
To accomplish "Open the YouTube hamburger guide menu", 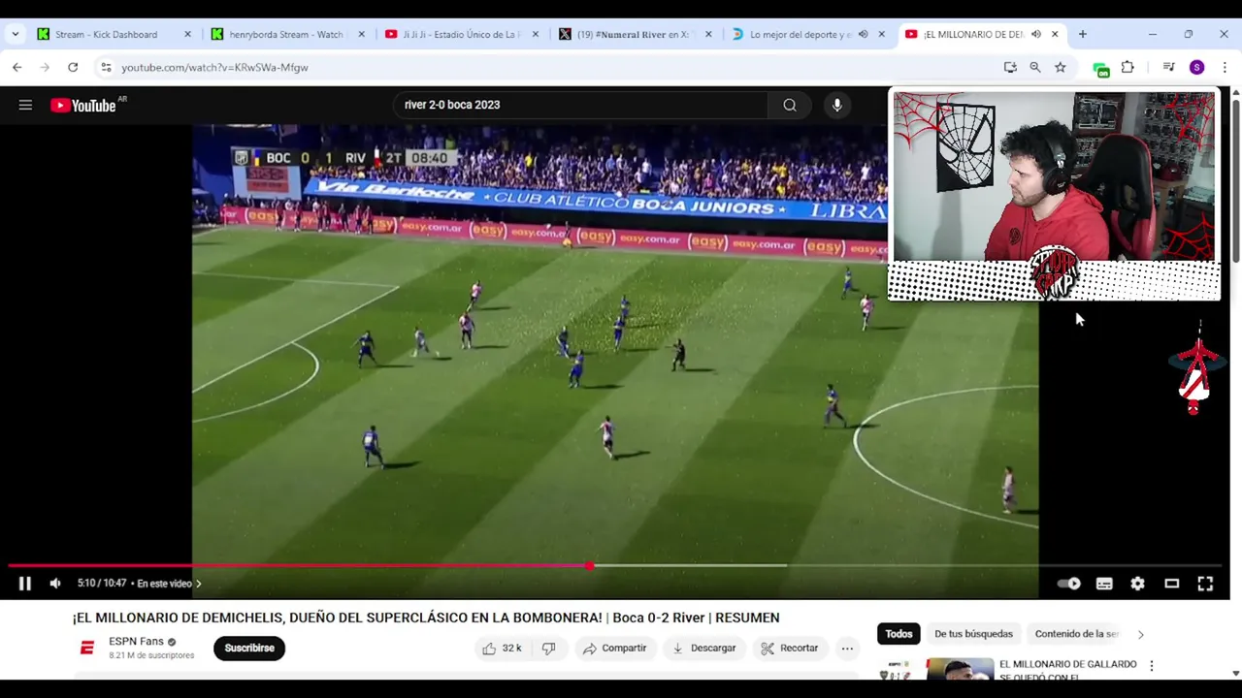I will pyautogui.click(x=25, y=105).
